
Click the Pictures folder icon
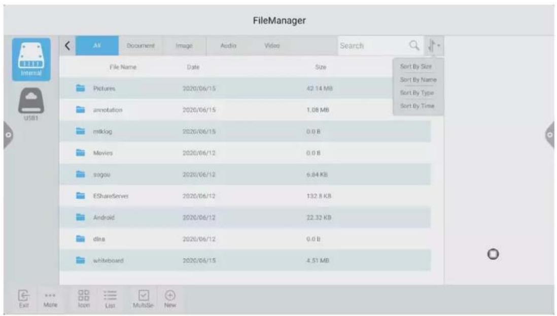[x=81, y=88]
